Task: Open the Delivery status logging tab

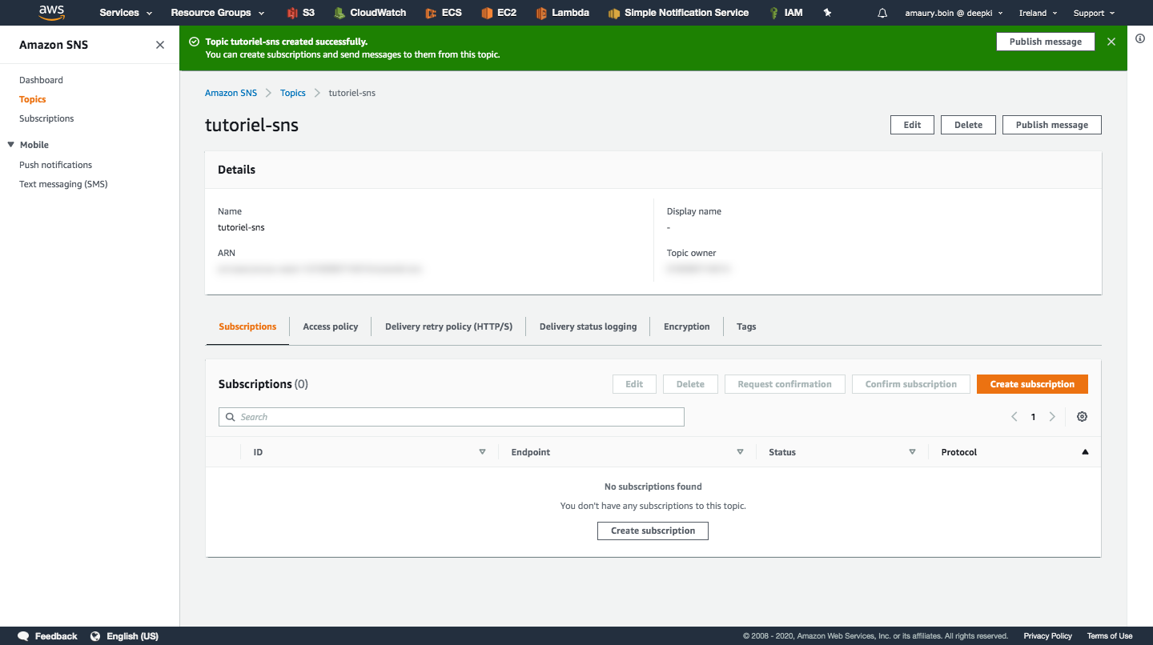Action: [589, 327]
